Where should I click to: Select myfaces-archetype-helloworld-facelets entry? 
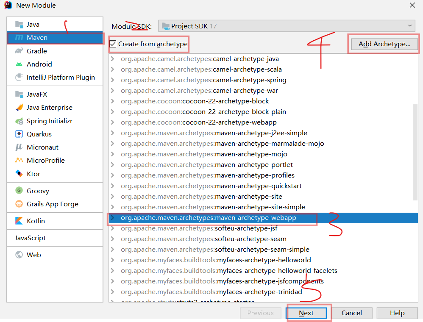pos(229,270)
